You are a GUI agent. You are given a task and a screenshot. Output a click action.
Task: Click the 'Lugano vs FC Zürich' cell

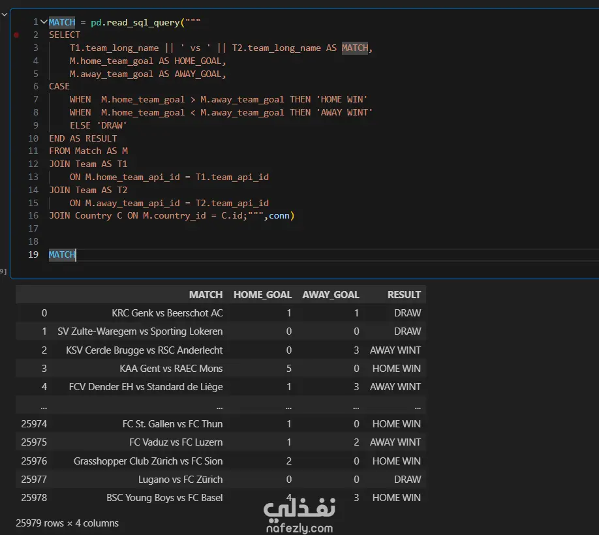pos(180,480)
